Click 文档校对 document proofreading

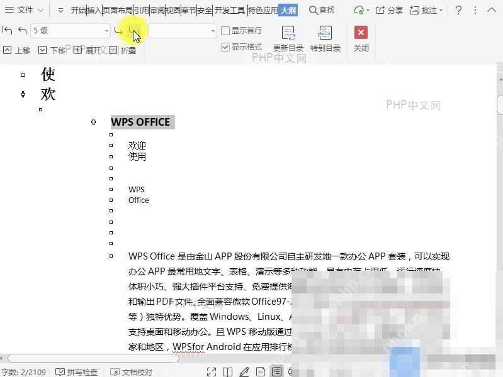131,372
